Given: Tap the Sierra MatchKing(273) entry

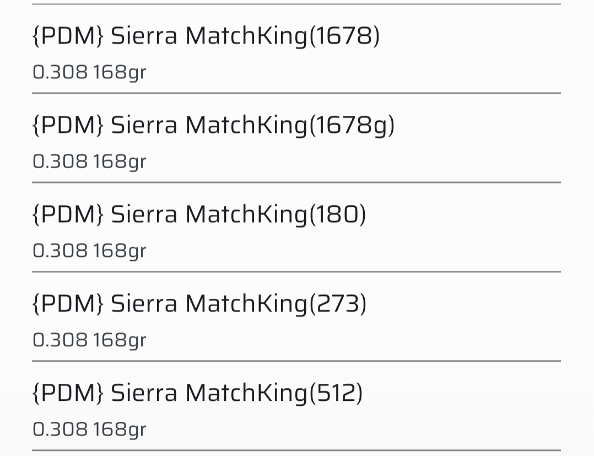Looking at the screenshot, I should pyautogui.click(x=198, y=304).
